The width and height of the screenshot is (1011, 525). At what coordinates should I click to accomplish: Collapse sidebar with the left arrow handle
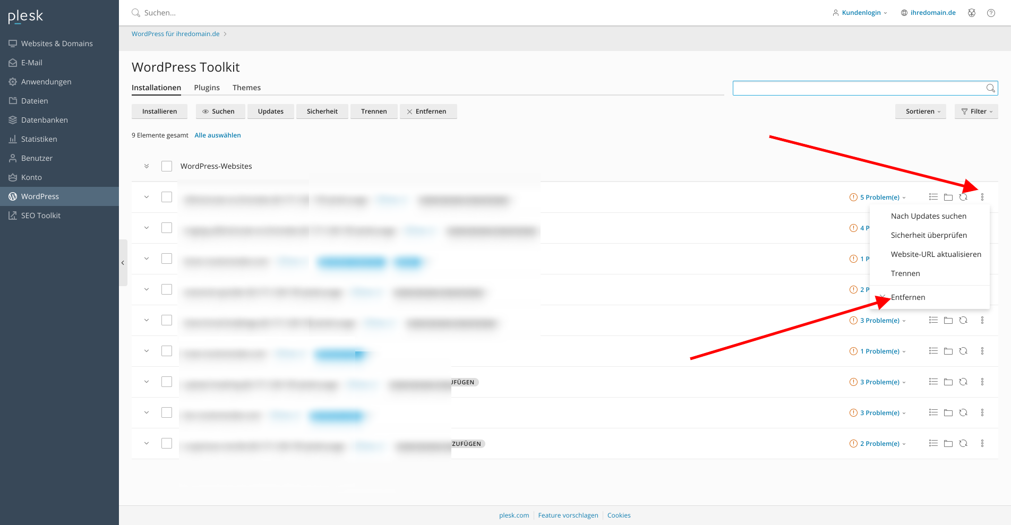click(x=123, y=263)
